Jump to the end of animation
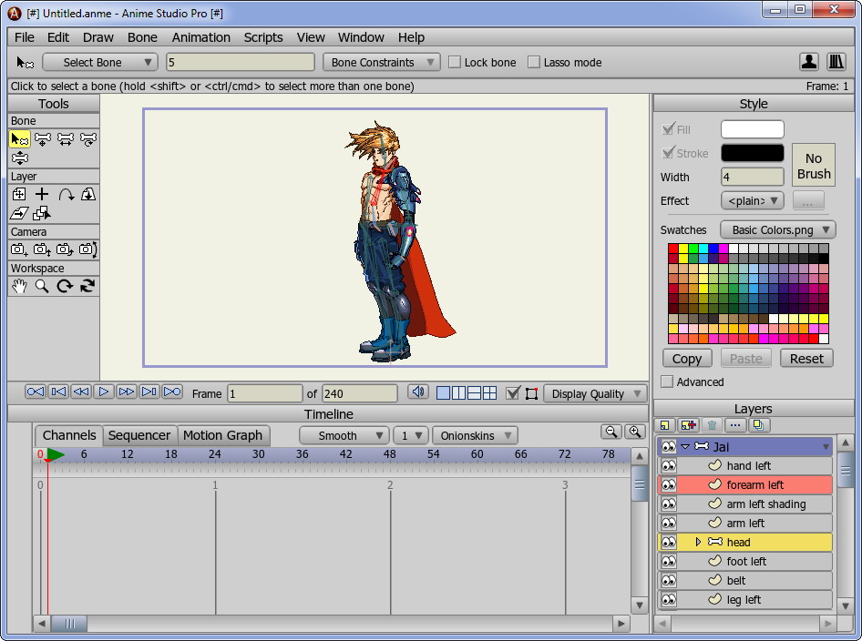 click(x=172, y=392)
